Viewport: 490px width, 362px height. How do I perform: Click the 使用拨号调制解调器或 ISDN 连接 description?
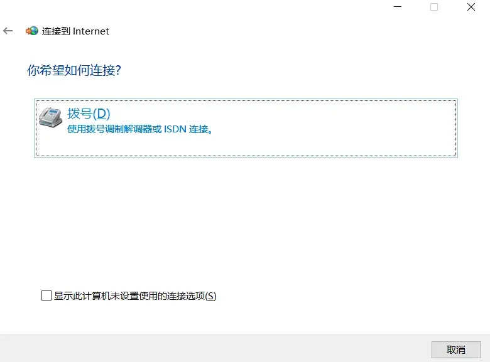pyautogui.click(x=140, y=129)
